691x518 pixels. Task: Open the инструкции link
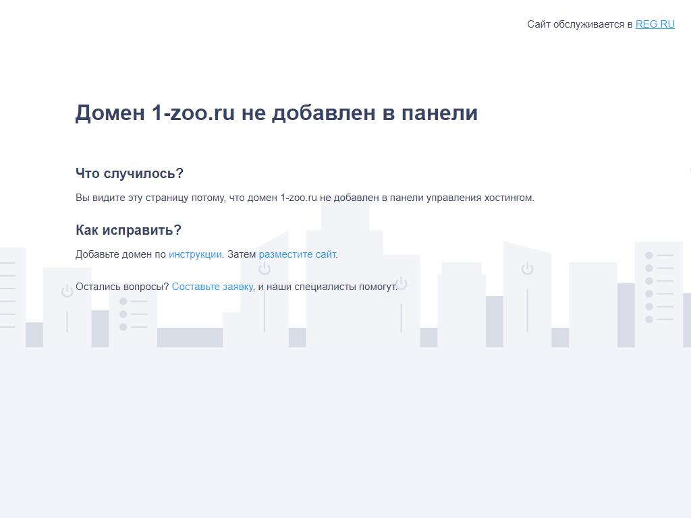coord(195,254)
